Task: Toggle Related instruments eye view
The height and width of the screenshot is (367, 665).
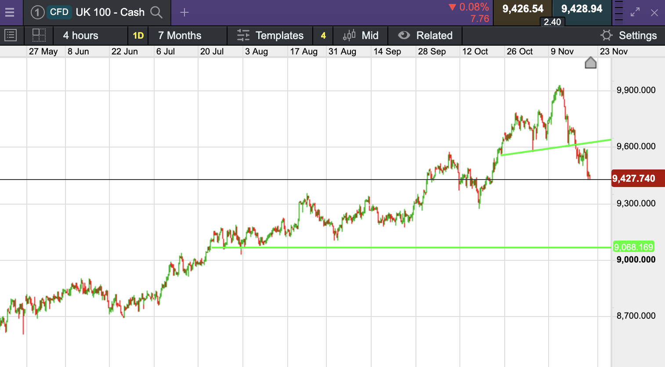Action: pyautogui.click(x=425, y=36)
